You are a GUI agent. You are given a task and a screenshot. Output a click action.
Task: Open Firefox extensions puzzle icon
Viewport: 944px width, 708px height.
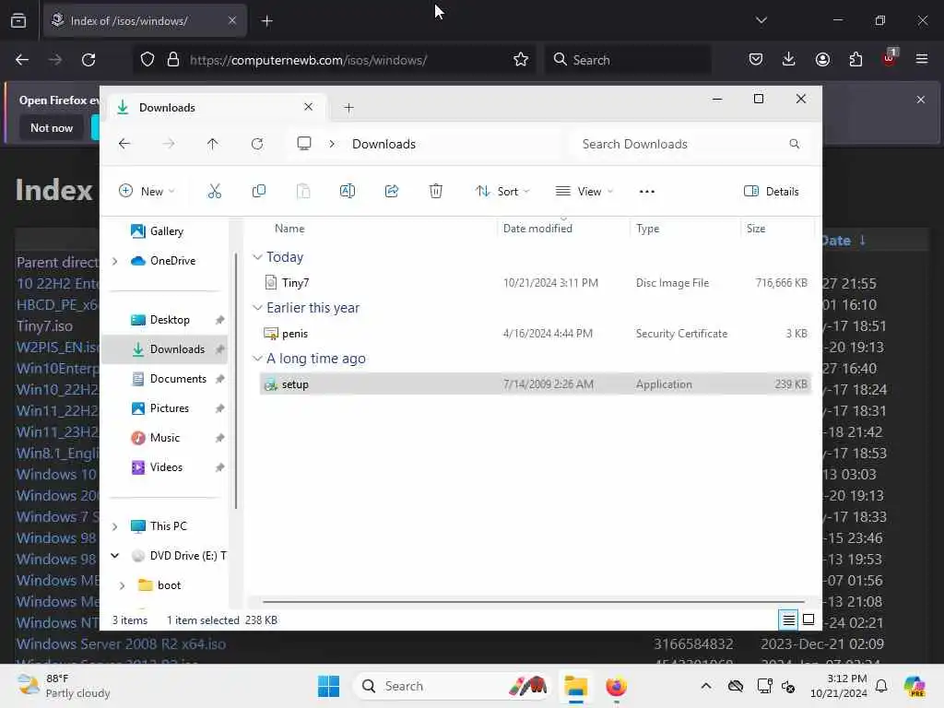pyautogui.click(x=855, y=59)
